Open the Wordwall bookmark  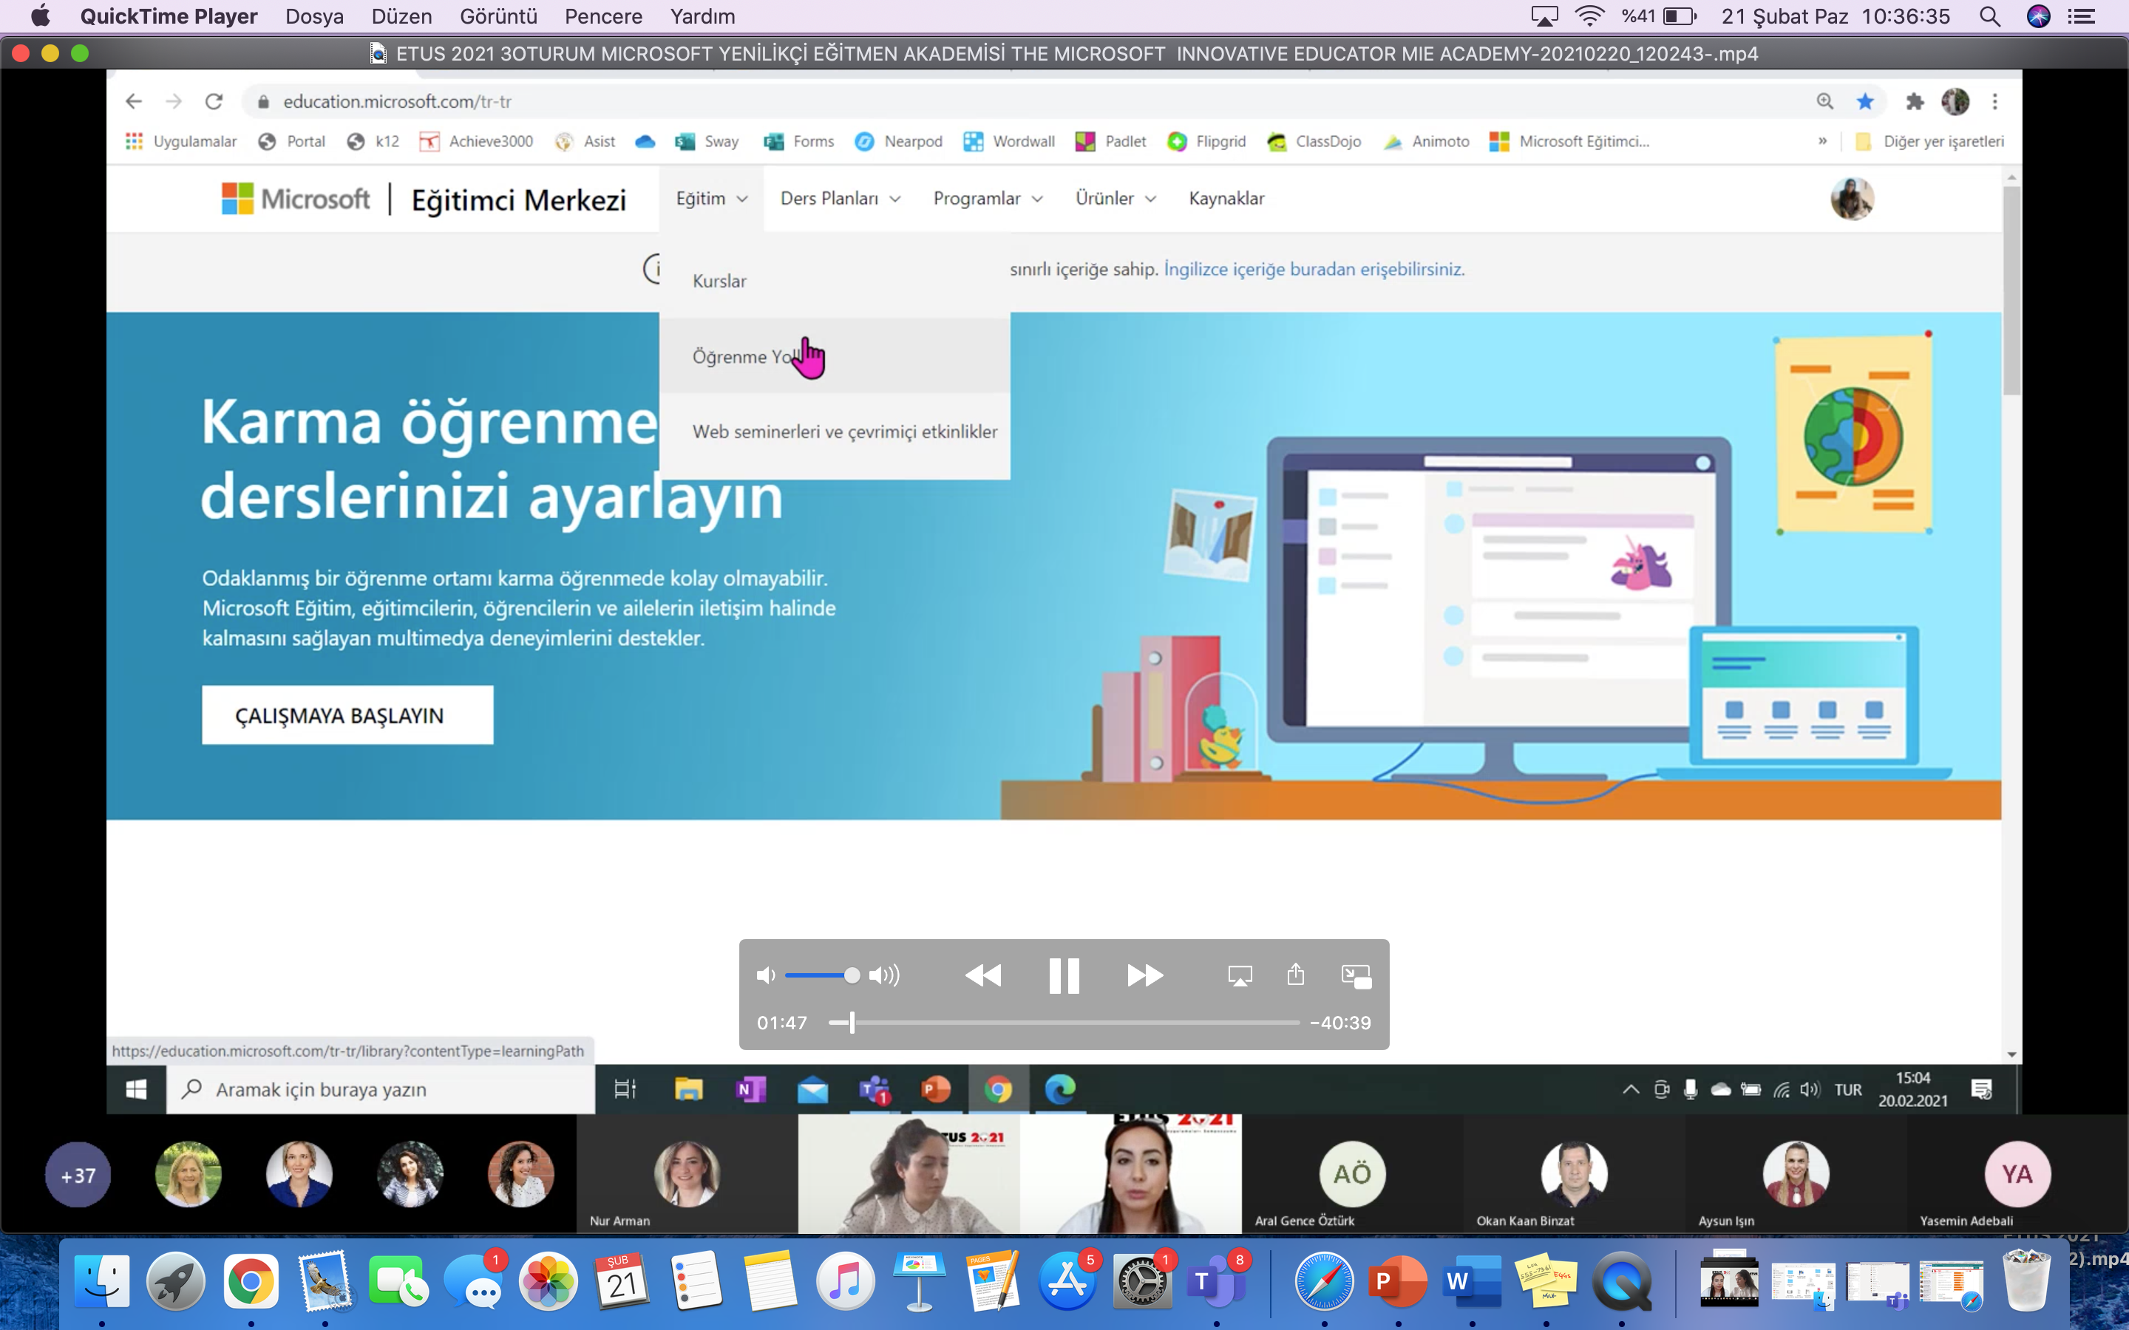[x=1008, y=142]
